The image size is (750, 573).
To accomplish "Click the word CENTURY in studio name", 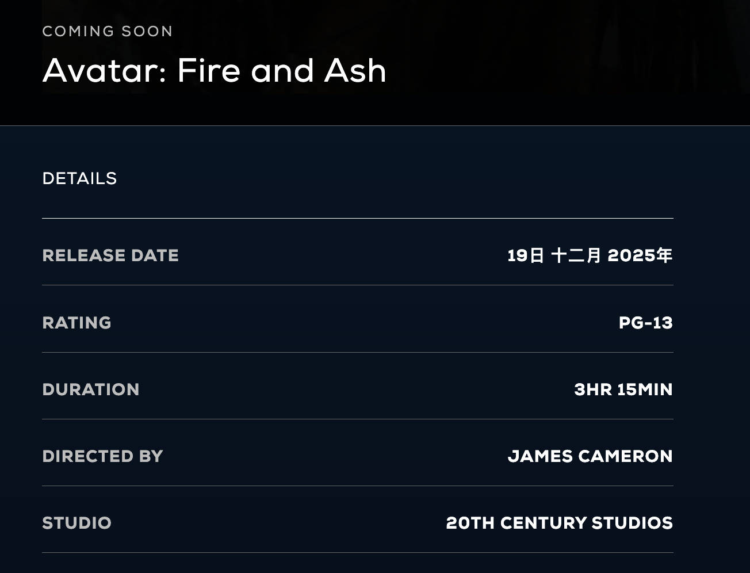I will (543, 523).
